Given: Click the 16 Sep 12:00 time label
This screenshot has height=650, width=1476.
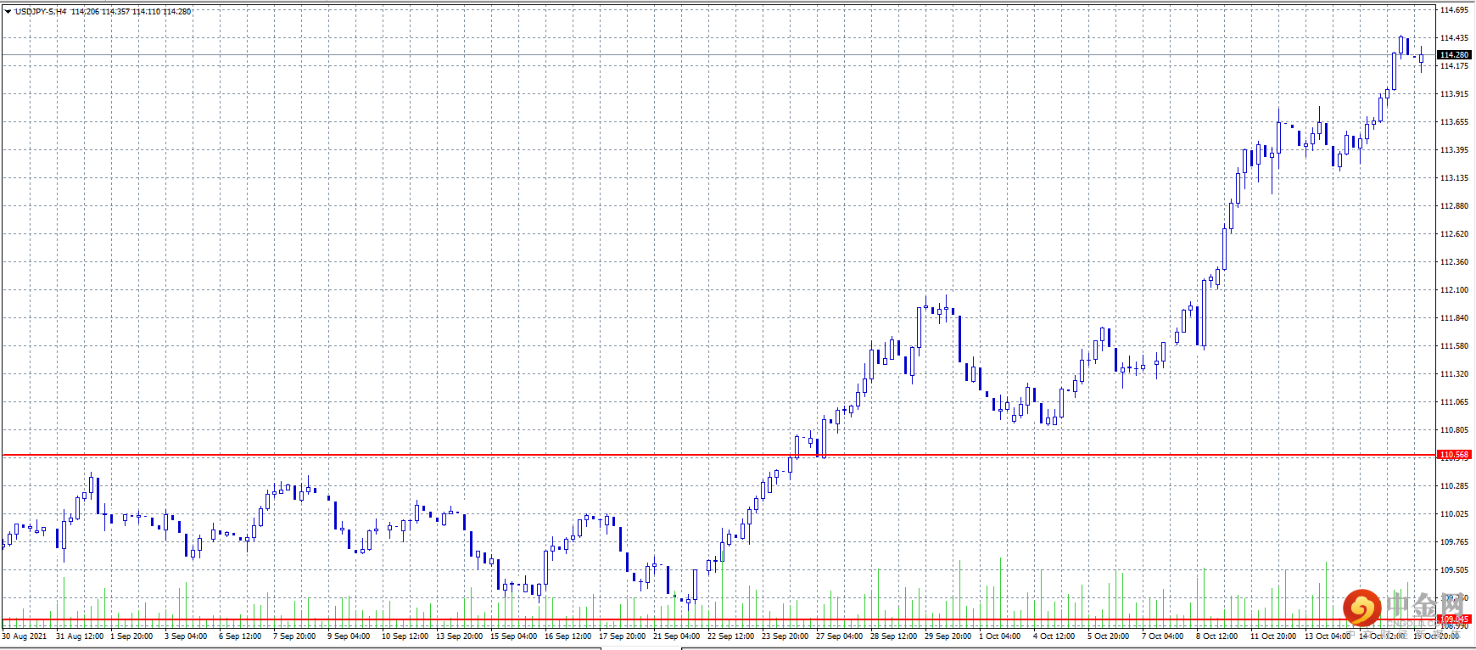Looking at the screenshot, I should tap(568, 636).
